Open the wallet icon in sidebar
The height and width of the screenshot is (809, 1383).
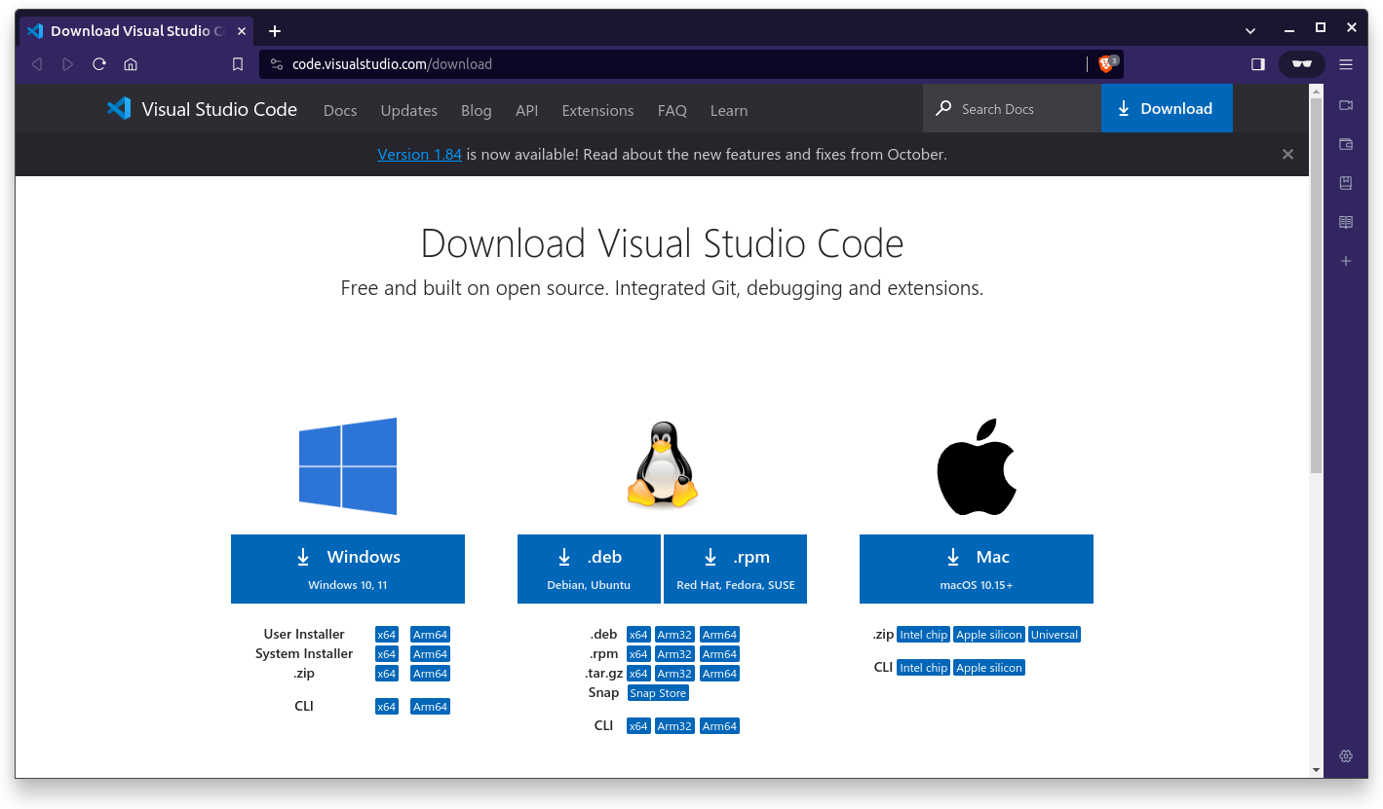1346,144
